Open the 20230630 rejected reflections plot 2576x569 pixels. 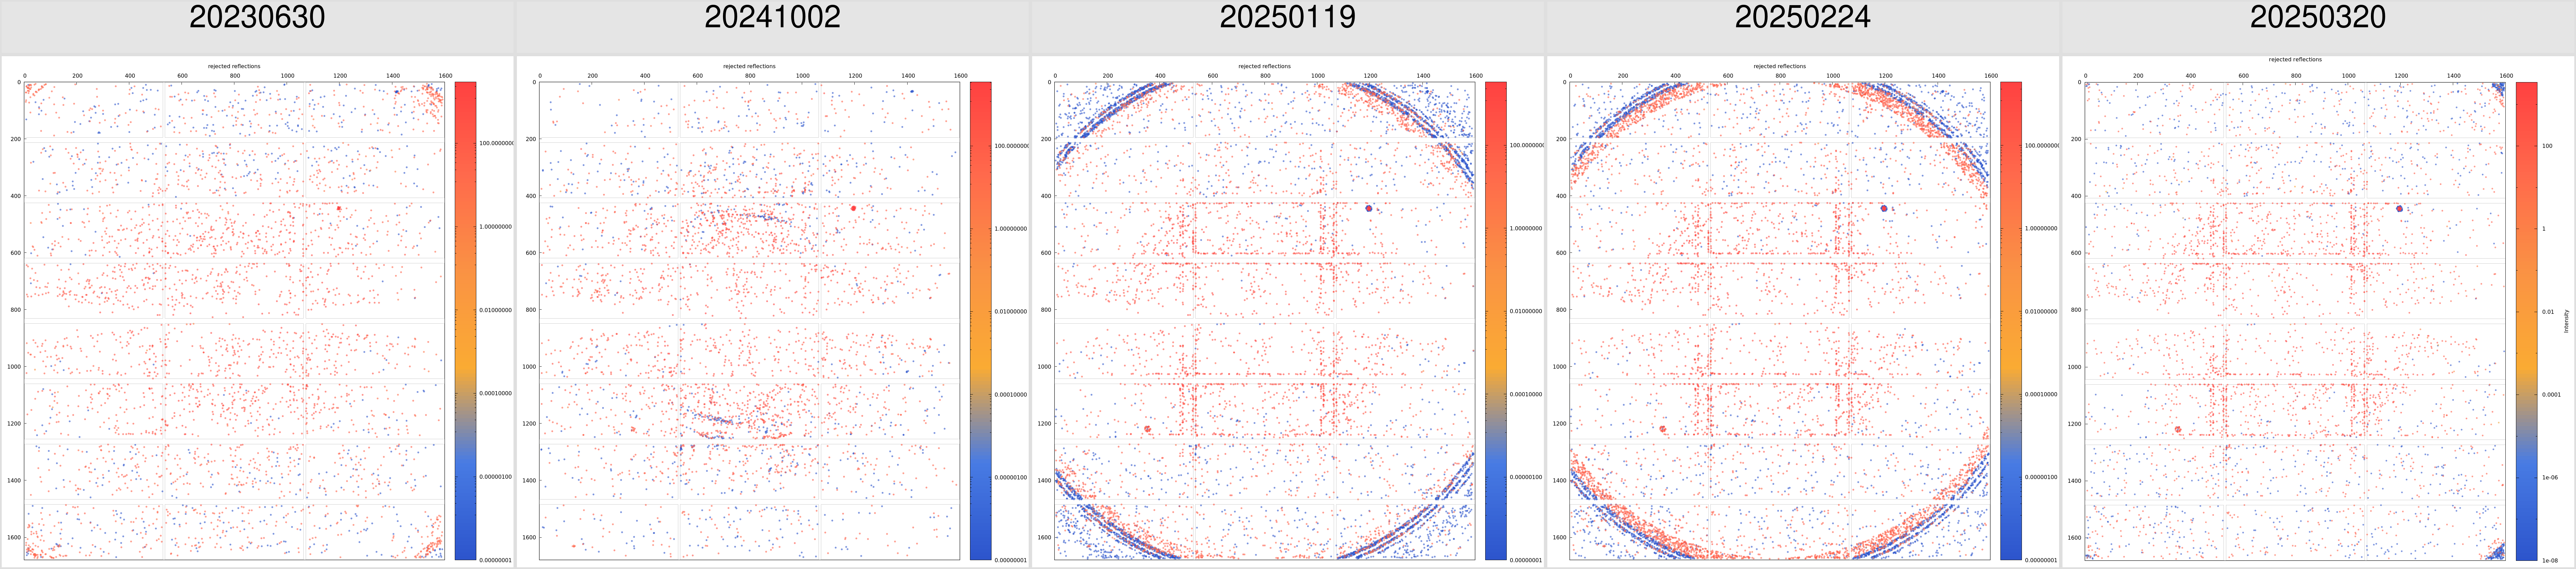tap(234, 320)
